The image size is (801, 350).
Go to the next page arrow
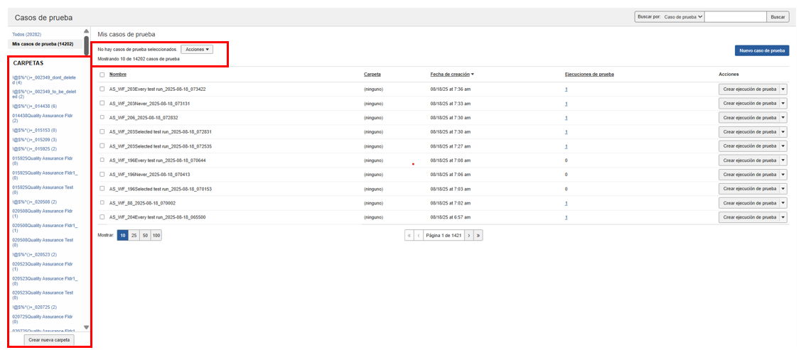click(468, 235)
